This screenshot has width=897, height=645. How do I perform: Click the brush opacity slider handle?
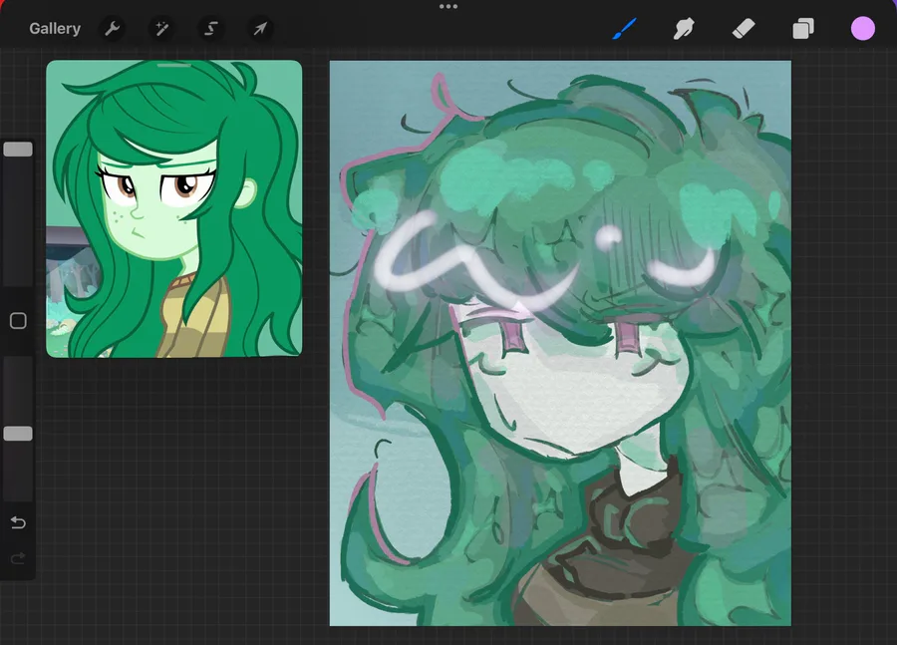coord(18,434)
